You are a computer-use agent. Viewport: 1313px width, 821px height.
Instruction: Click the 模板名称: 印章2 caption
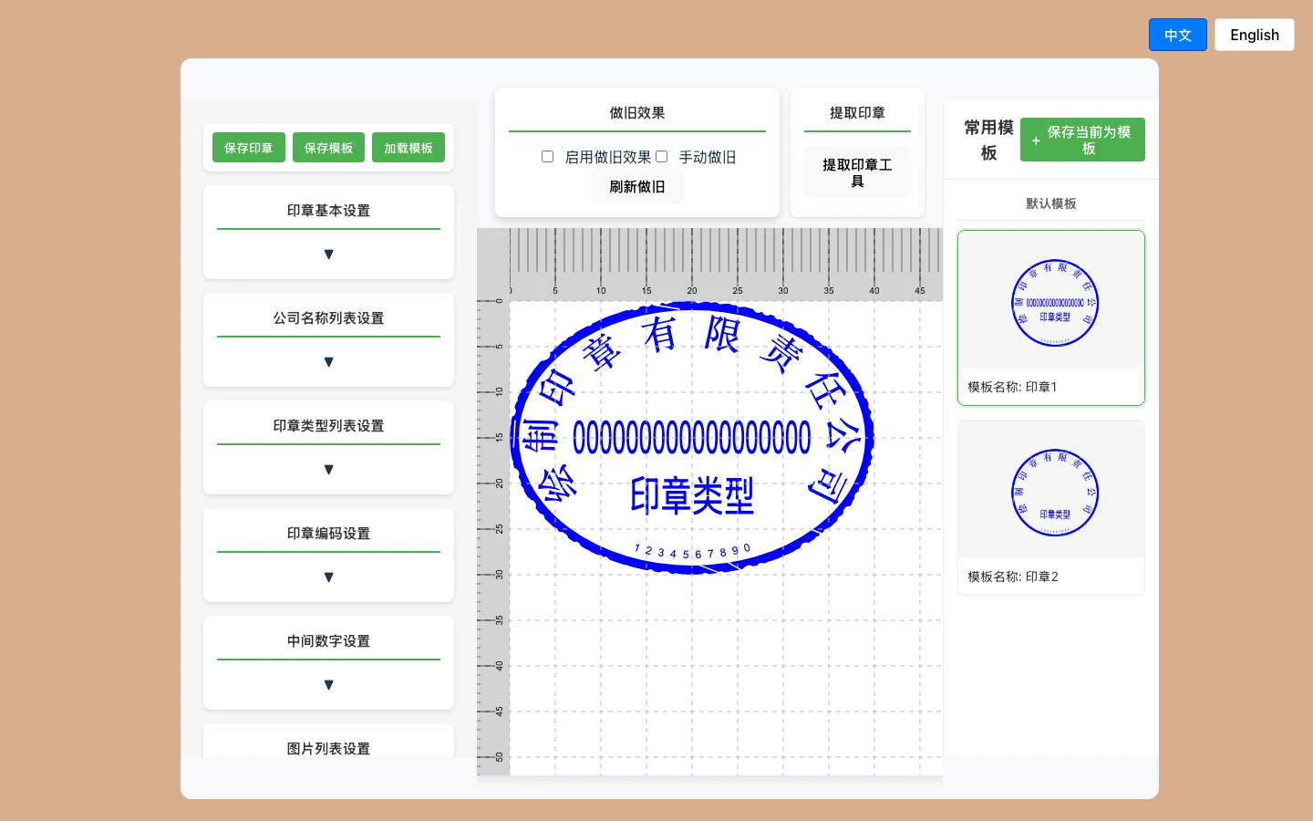(x=1013, y=577)
